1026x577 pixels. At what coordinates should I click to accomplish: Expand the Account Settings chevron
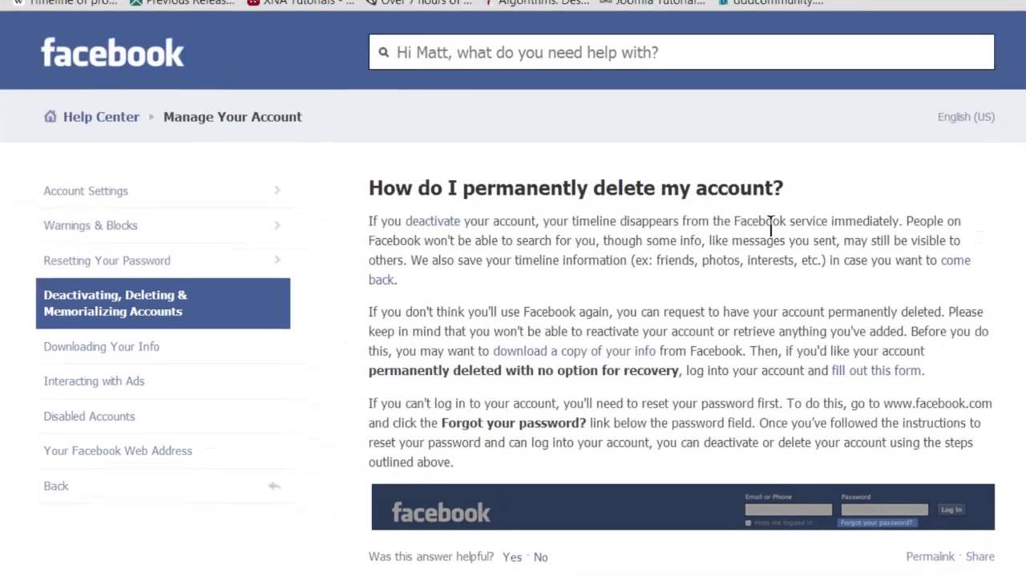277,191
